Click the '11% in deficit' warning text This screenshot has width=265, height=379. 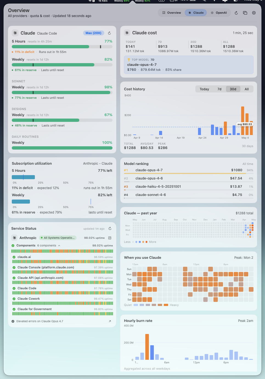tap(25, 52)
